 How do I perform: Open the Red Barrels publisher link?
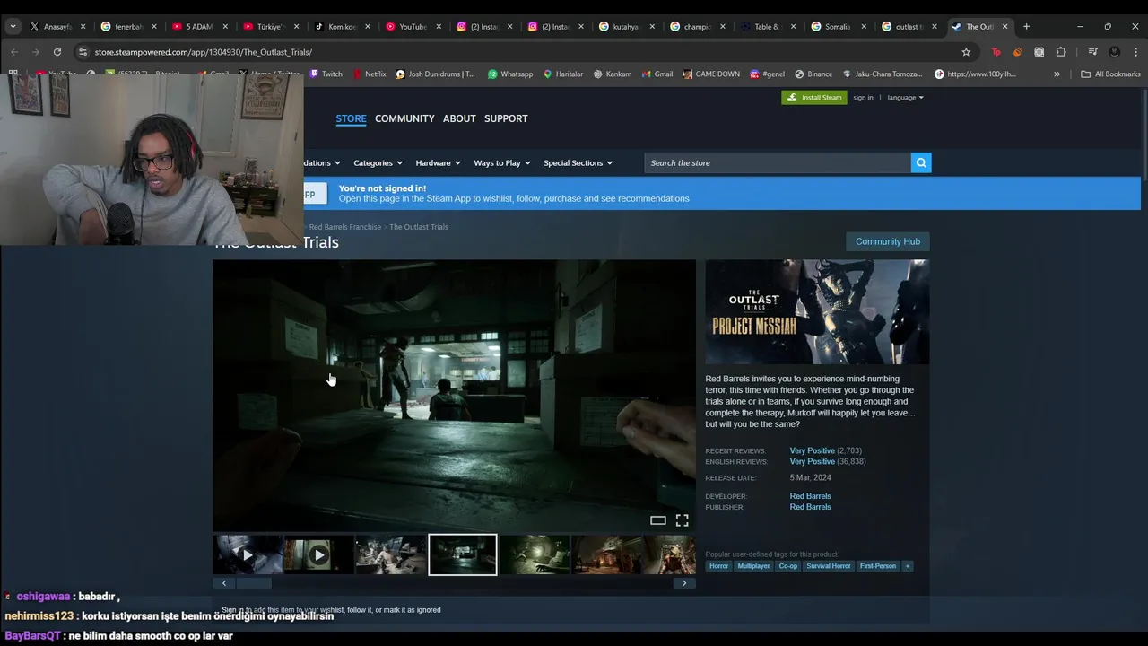click(810, 507)
